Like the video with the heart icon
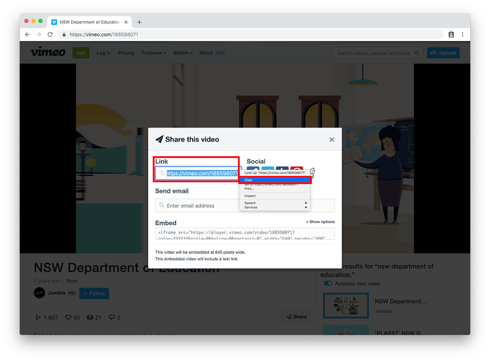 [x=68, y=317]
